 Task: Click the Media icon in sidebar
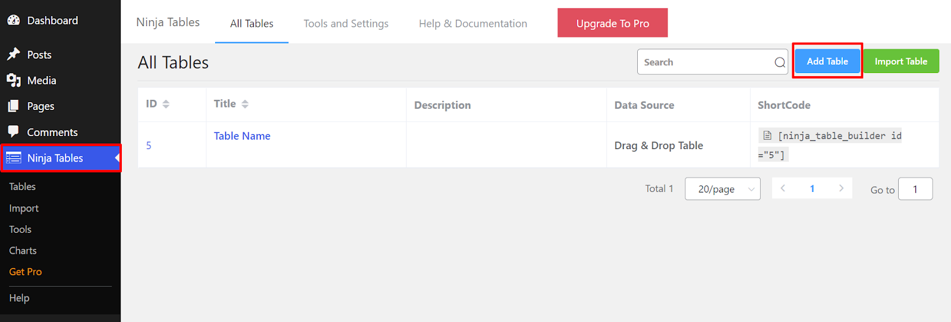click(14, 80)
